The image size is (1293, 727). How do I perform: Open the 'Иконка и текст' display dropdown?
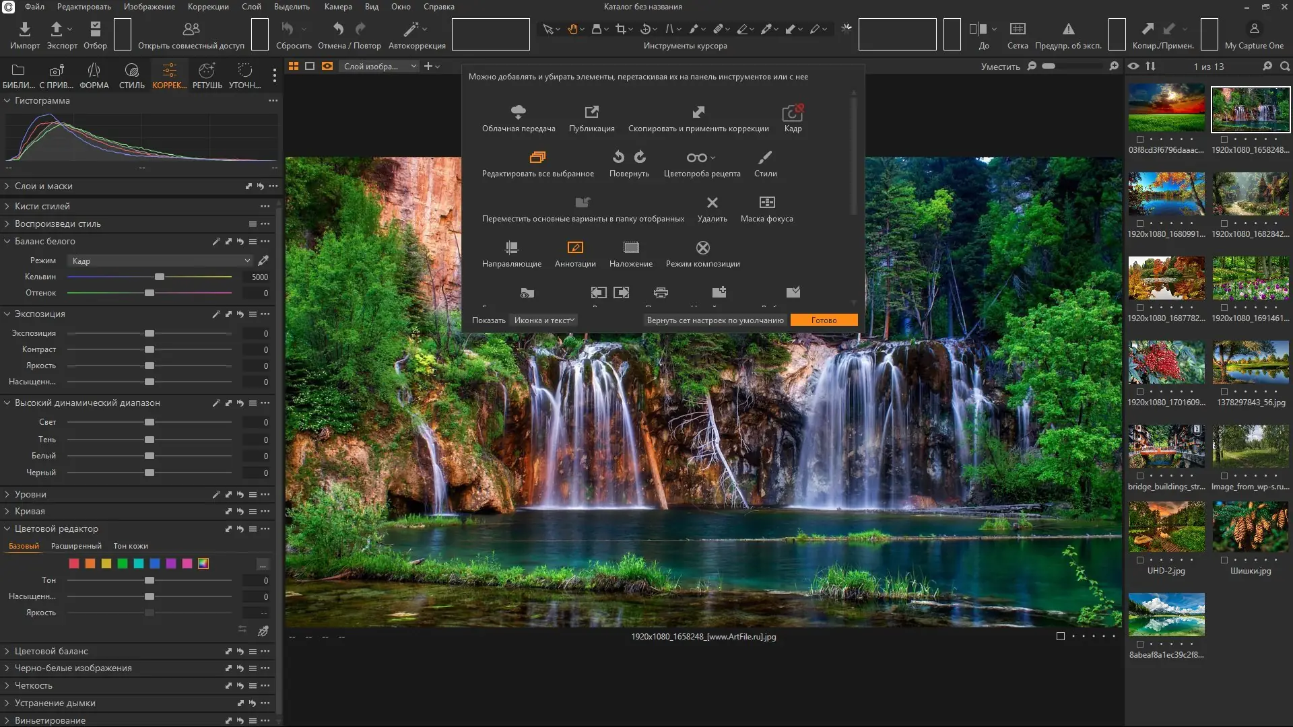[543, 320]
